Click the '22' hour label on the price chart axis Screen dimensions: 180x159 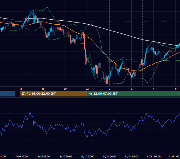(87, 89)
